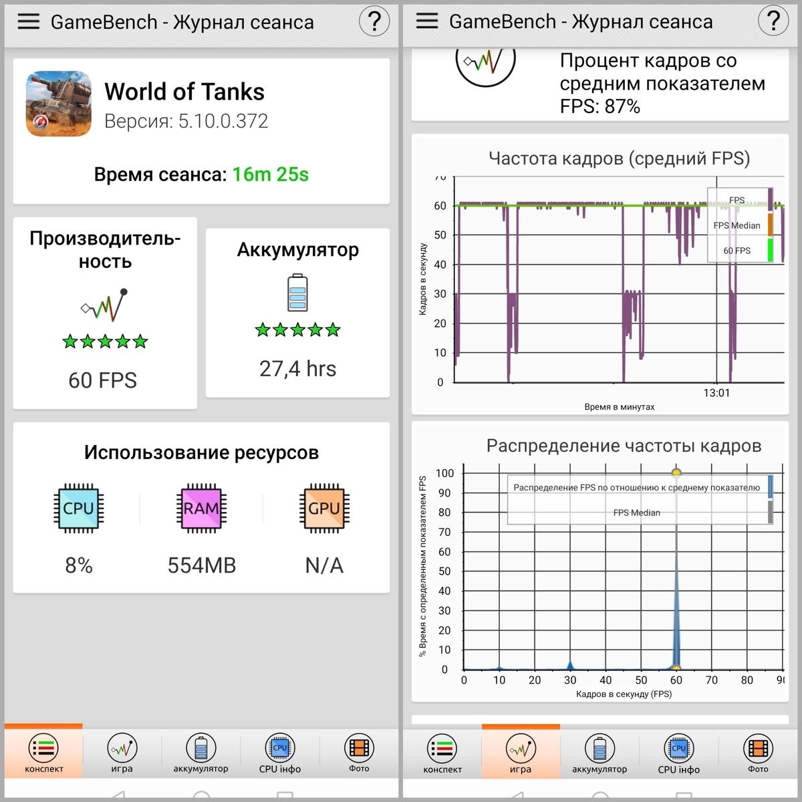Tap the performance graph icon in Производительность card

pyautogui.click(x=104, y=305)
